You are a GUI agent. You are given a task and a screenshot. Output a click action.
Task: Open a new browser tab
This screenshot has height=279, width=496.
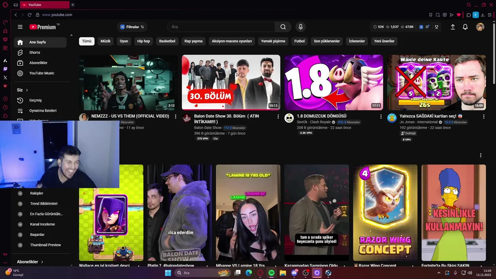pyautogui.click(x=72, y=5)
